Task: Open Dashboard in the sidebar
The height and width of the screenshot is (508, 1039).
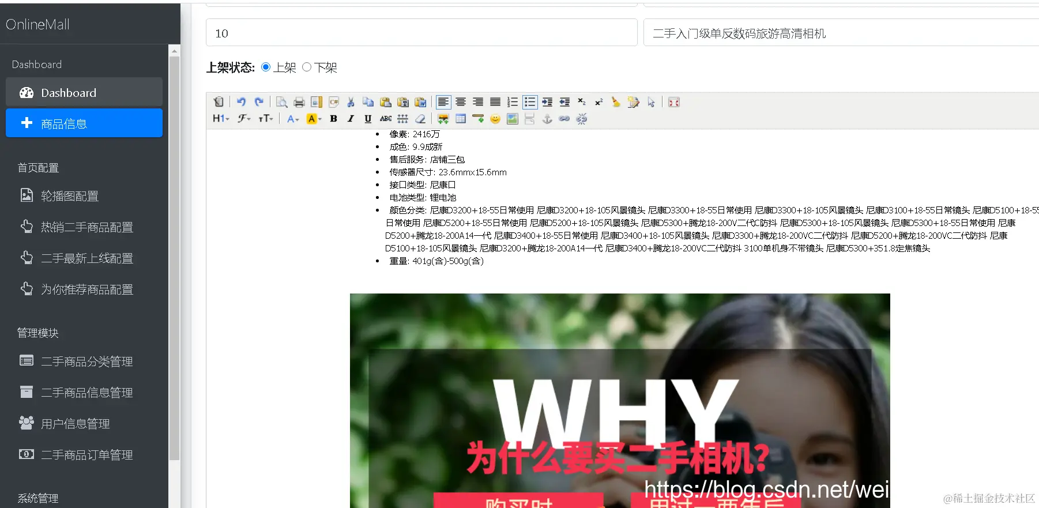Action: (84, 93)
